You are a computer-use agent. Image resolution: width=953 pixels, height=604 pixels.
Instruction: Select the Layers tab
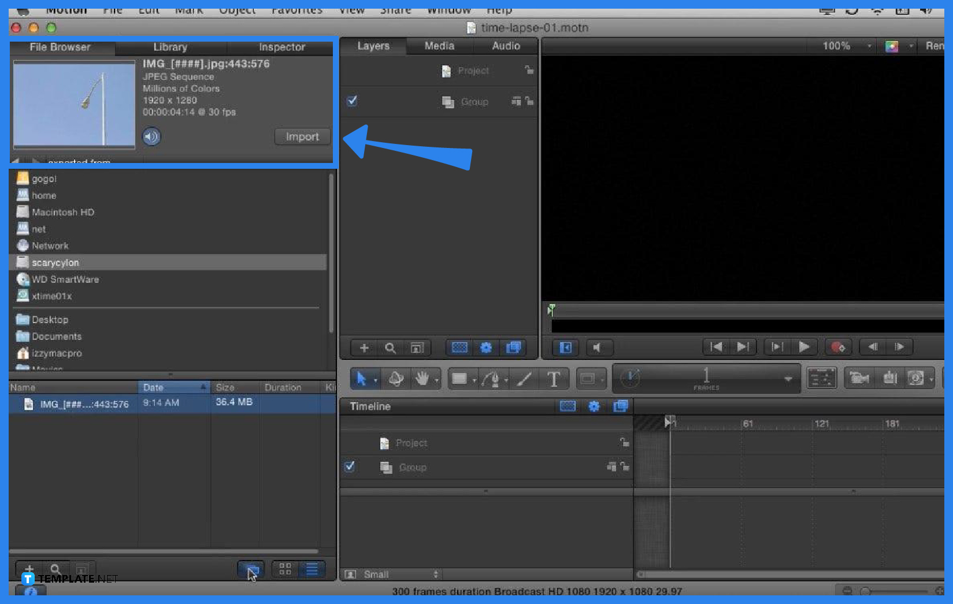coord(373,46)
